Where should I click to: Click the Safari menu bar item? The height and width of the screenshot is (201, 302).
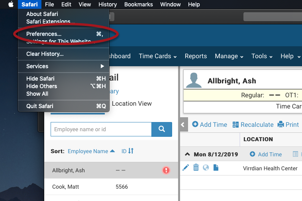29,4
